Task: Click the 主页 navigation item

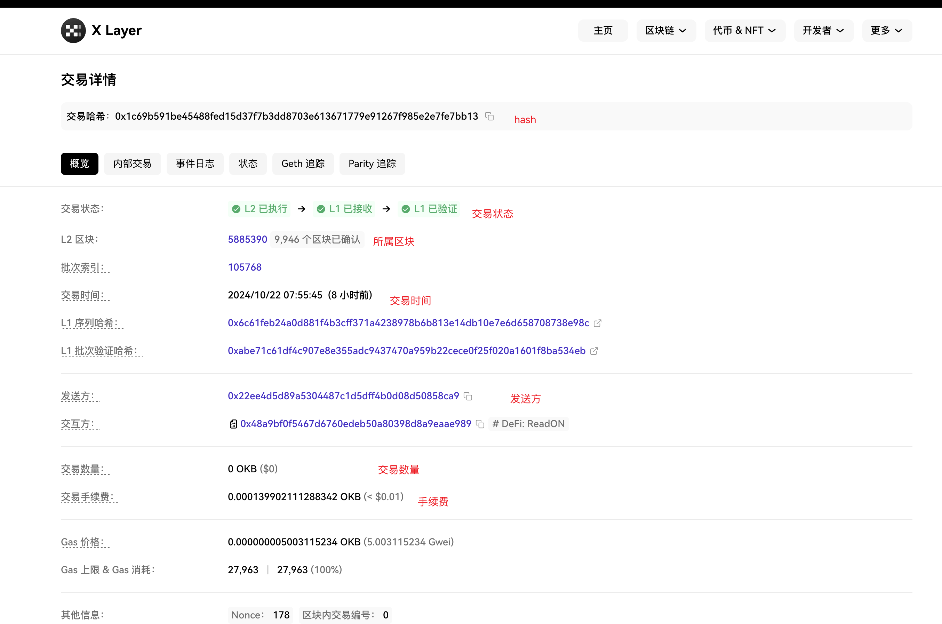Action: 602,30
